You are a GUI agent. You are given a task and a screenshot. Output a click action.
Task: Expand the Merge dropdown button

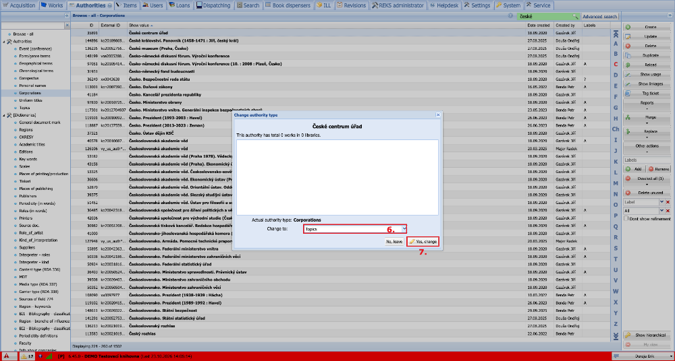click(x=647, y=119)
